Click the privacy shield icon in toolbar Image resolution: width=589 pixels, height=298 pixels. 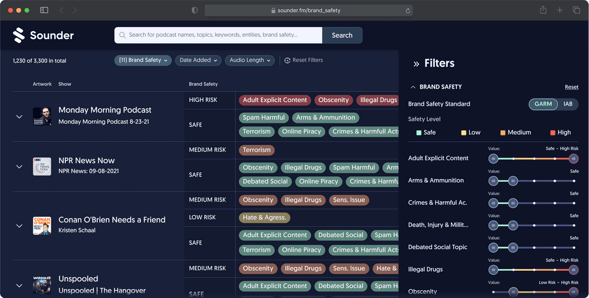(195, 10)
